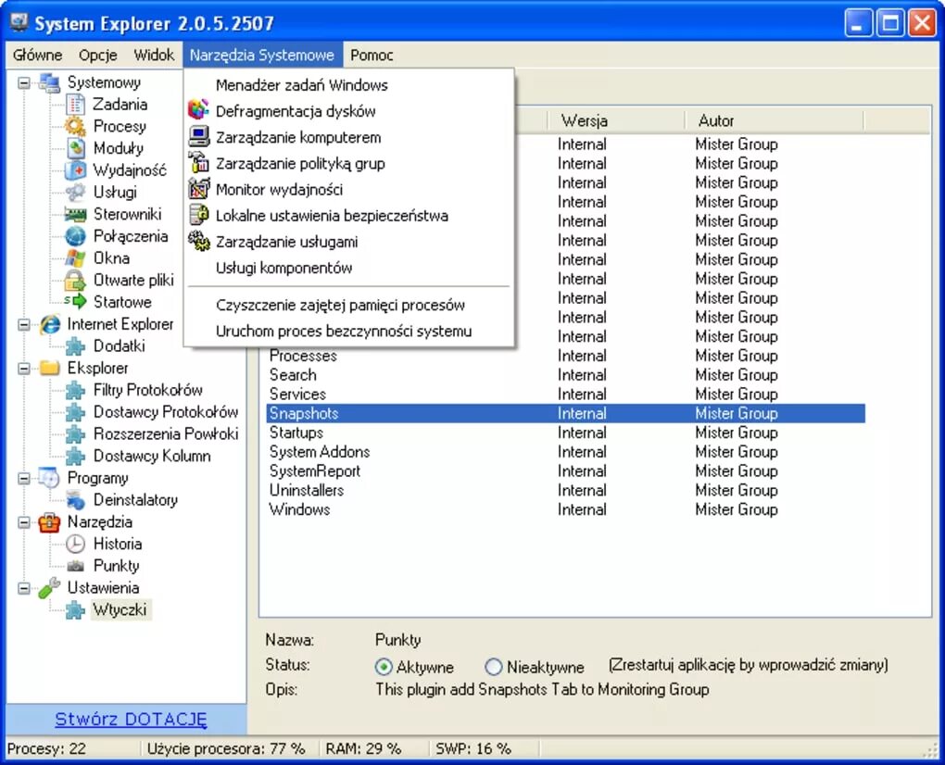This screenshot has width=945, height=765.
Task: Select the Nieaktywne radio button
Action: click(x=494, y=667)
